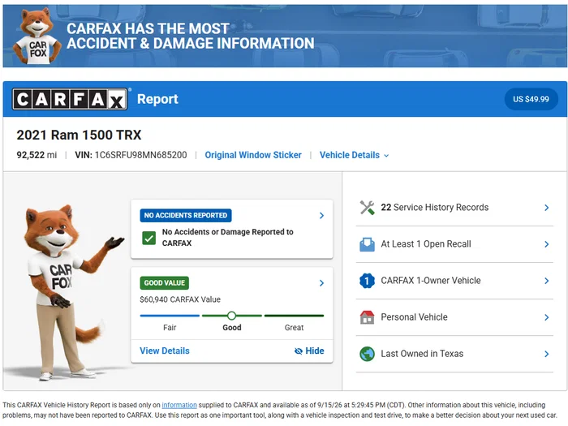Image resolution: width=568 pixels, height=426 pixels.
Task: Open the No Accidents Reported card chevron
Action: [321, 216]
